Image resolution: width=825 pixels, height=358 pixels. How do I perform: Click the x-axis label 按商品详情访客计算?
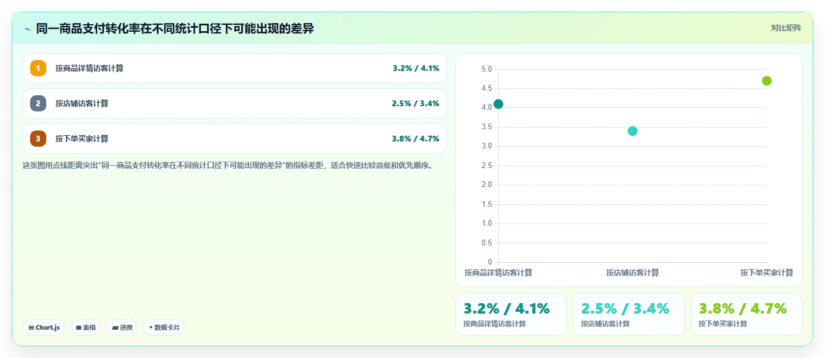click(498, 273)
